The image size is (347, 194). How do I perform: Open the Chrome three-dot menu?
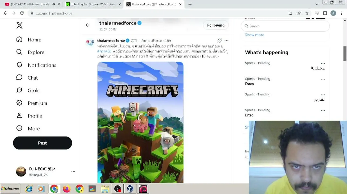point(341,13)
